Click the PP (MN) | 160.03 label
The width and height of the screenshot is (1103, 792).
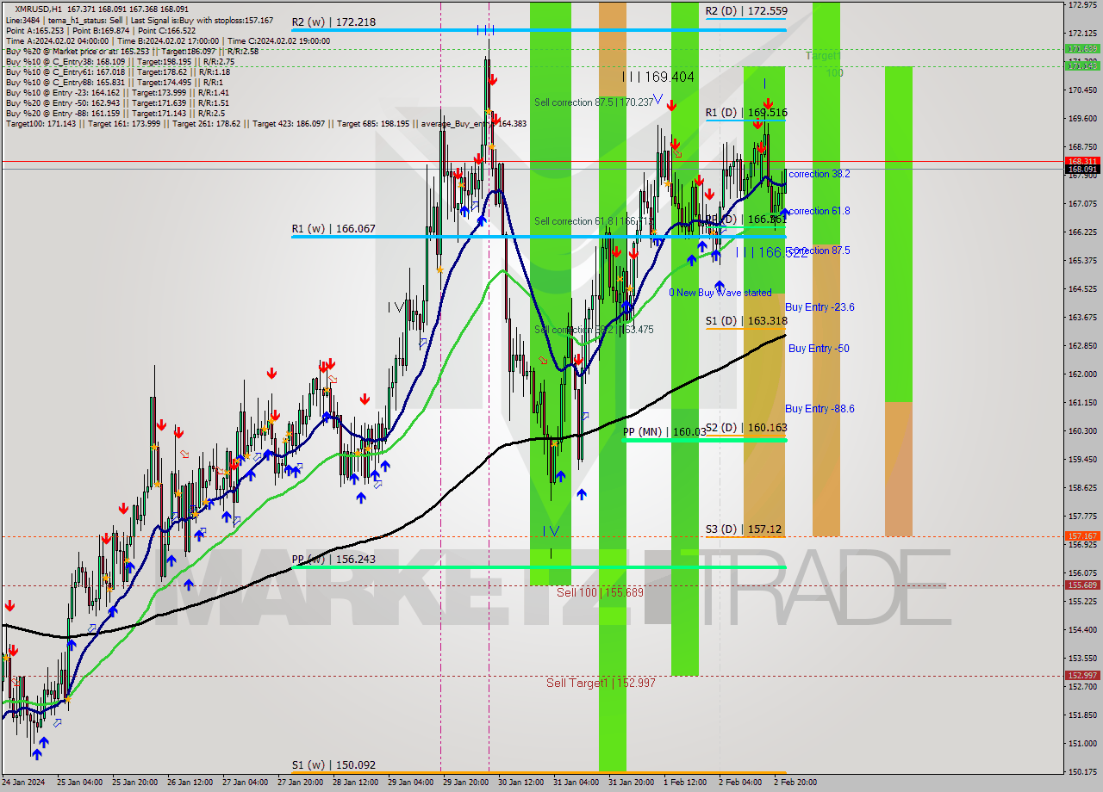click(x=664, y=431)
